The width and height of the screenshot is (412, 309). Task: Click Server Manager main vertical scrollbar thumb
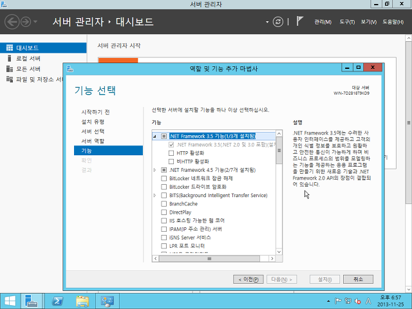coord(409,122)
